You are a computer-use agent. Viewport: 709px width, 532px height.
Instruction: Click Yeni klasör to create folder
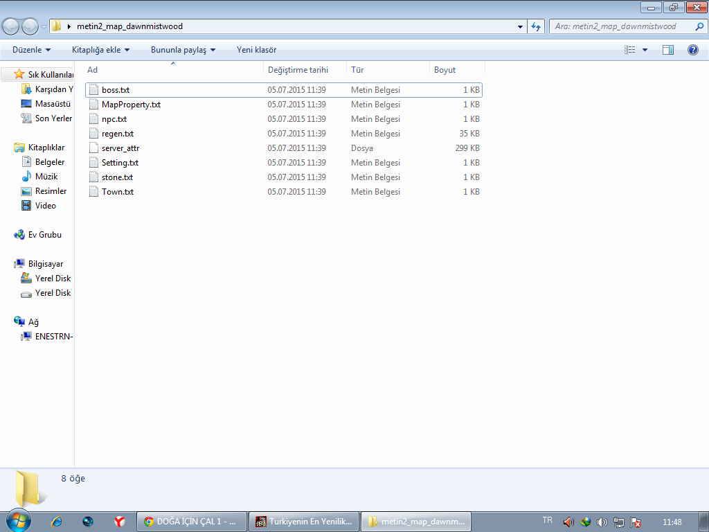coord(256,50)
